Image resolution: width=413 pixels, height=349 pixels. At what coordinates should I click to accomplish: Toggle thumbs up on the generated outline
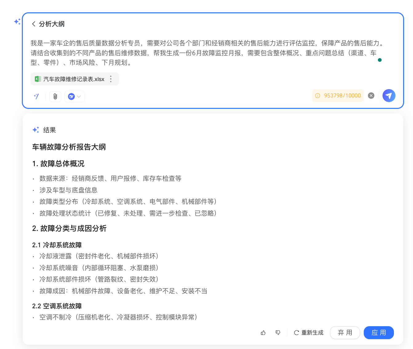pyautogui.click(x=263, y=333)
